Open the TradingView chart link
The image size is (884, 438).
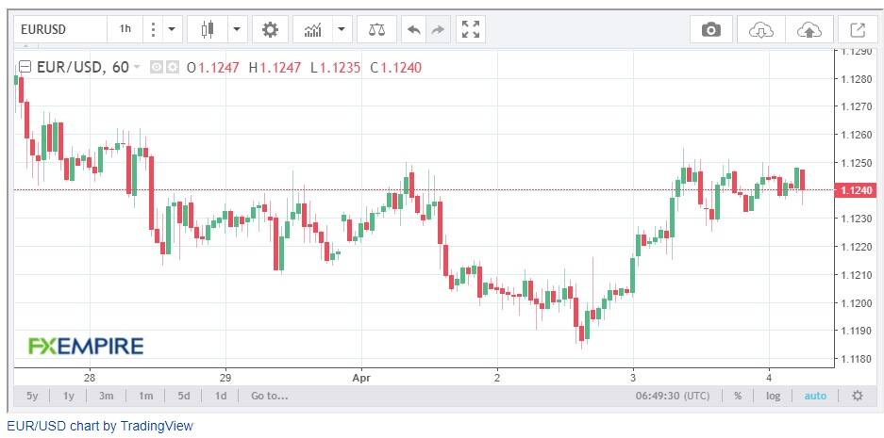(100, 426)
